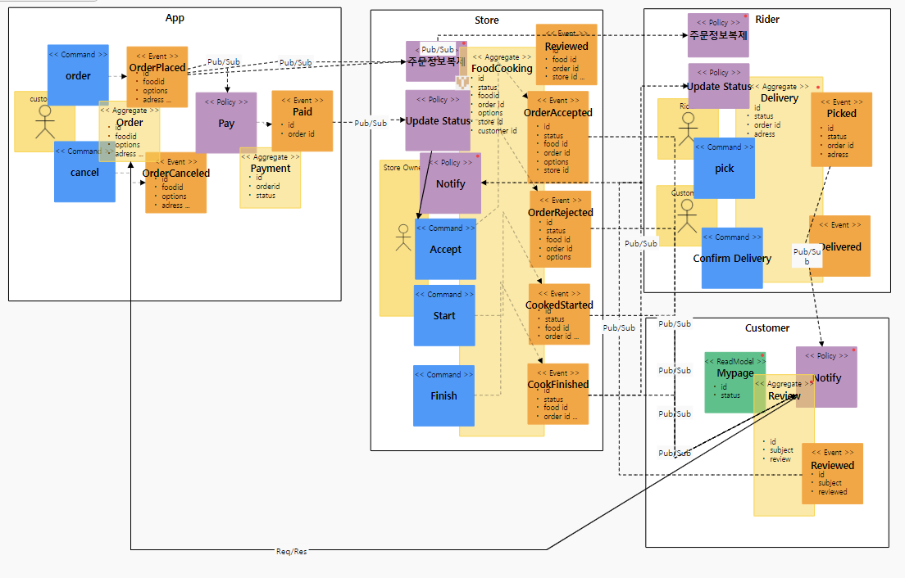
Task: Select the green Mypage ReadModel note
Action: tap(735, 382)
